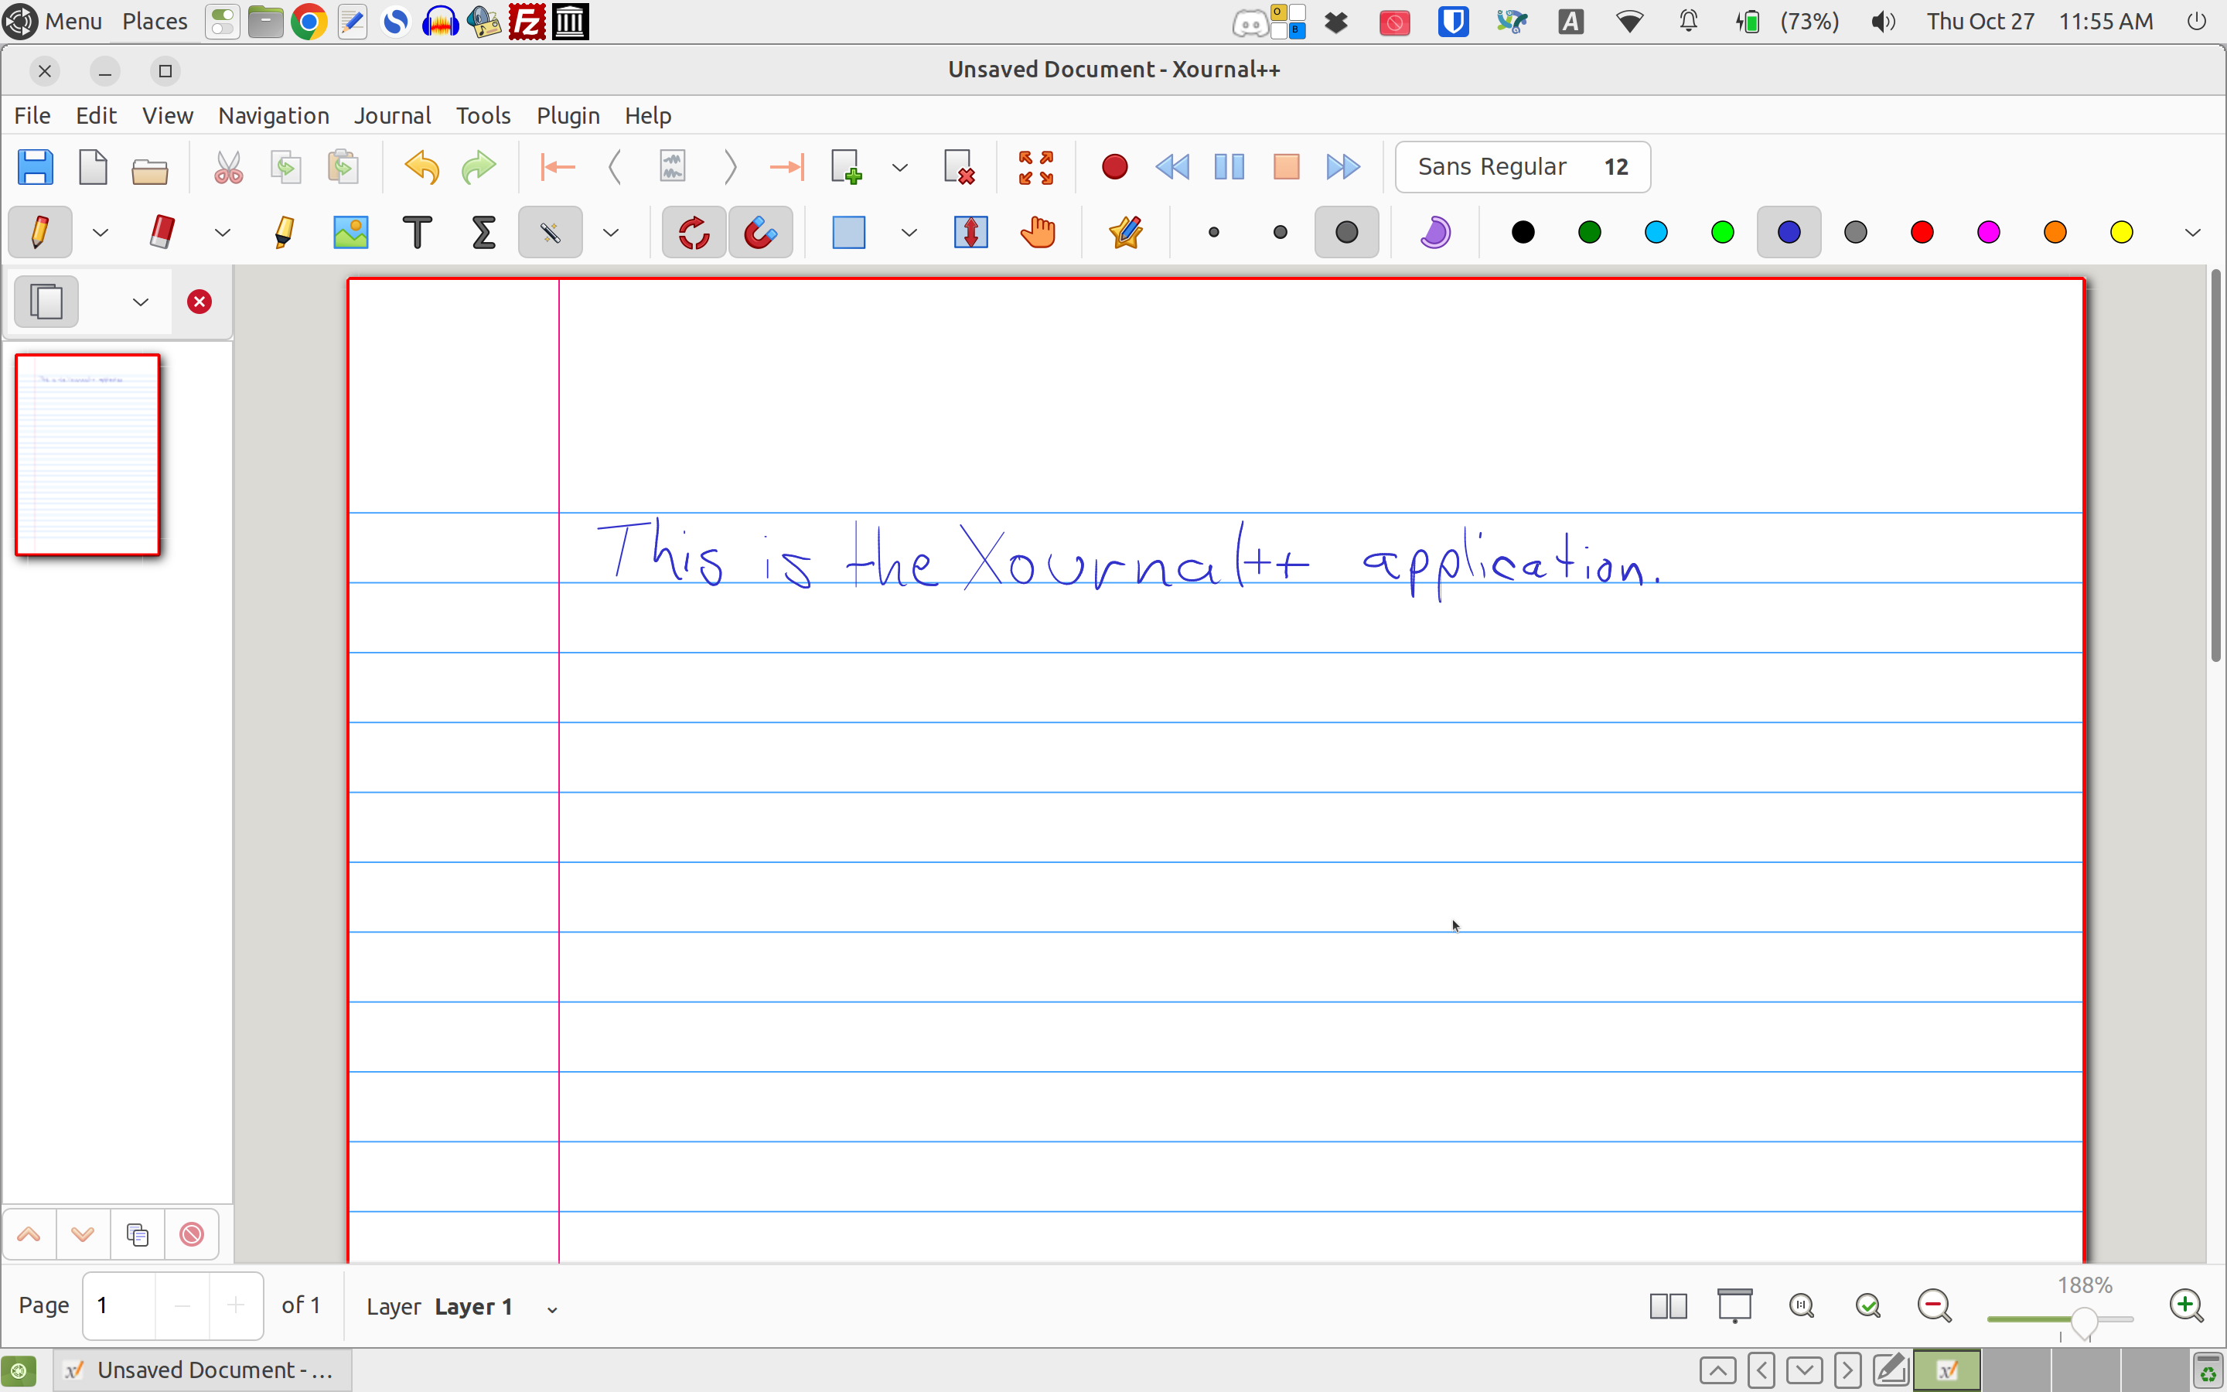Go to the previous page arrow
Viewport: 2227px width, 1392px height.
(x=615, y=166)
